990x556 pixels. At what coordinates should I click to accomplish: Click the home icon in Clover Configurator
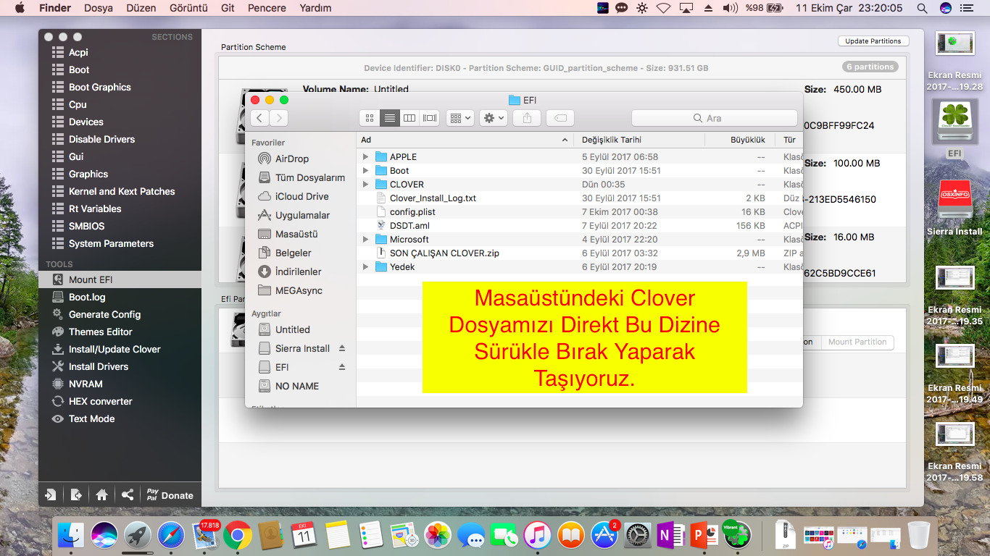click(x=101, y=495)
